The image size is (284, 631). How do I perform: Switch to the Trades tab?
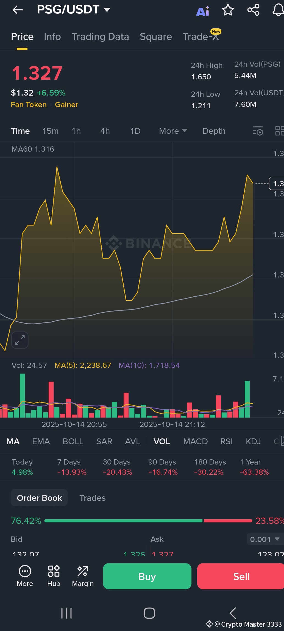pos(92,498)
